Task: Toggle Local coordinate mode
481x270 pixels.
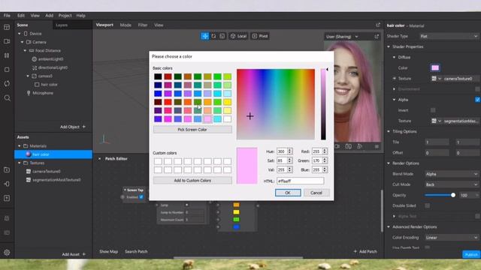Action: [x=238, y=36]
